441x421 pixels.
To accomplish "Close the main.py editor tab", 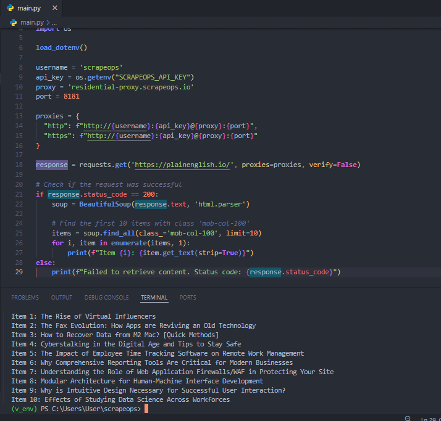I will (54, 8).
